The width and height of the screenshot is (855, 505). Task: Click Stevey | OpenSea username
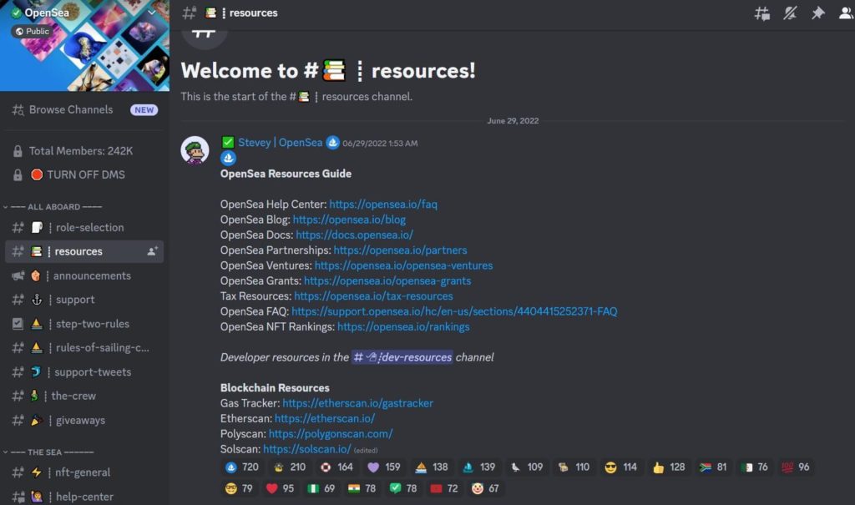click(280, 143)
